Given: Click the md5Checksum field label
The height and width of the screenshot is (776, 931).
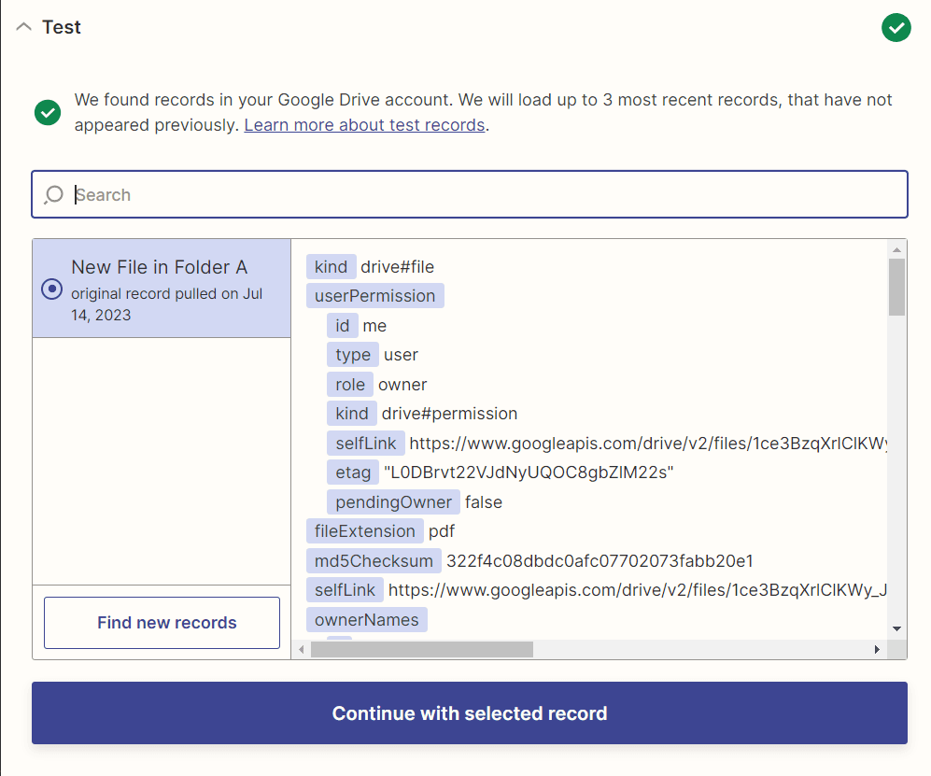Looking at the screenshot, I should (374, 561).
